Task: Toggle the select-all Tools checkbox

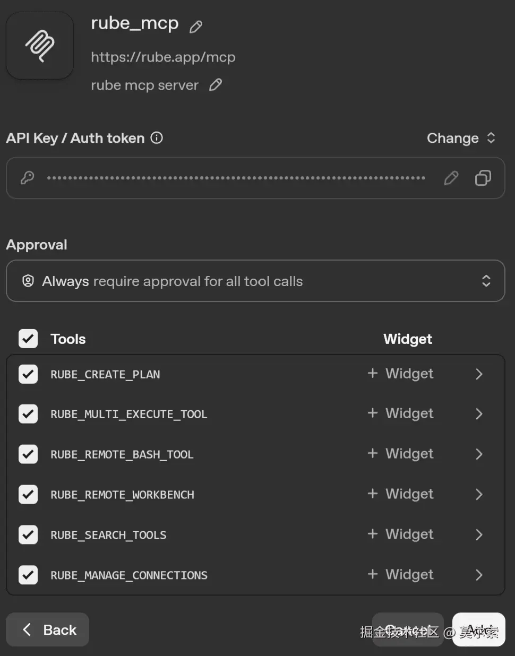Action: pos(28,339)
